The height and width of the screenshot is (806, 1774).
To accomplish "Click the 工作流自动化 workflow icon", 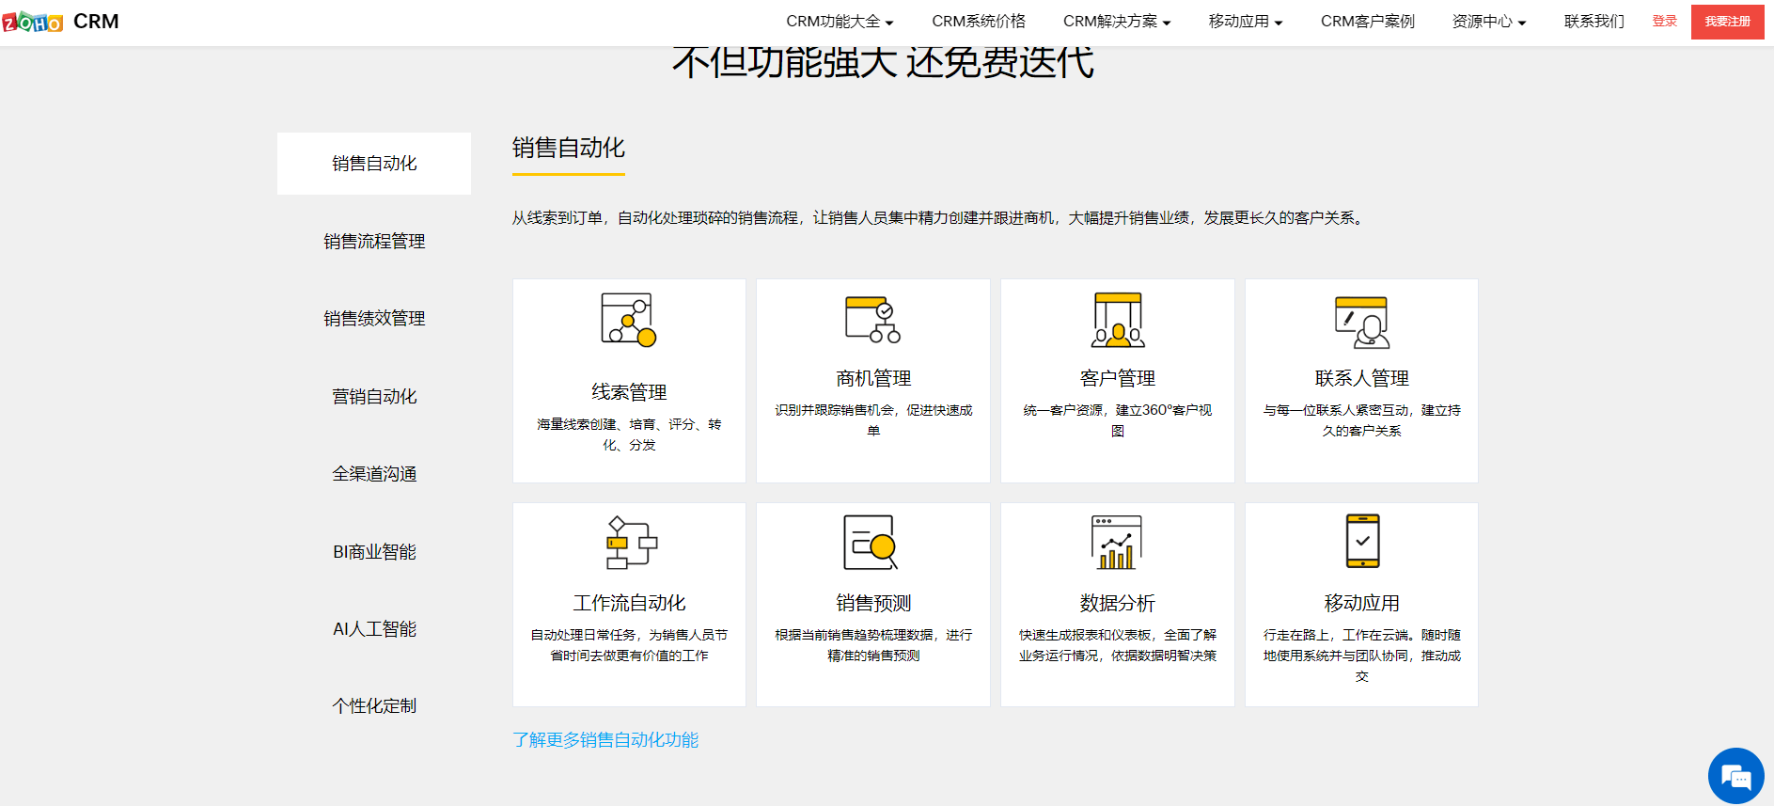I will point(630,543).
